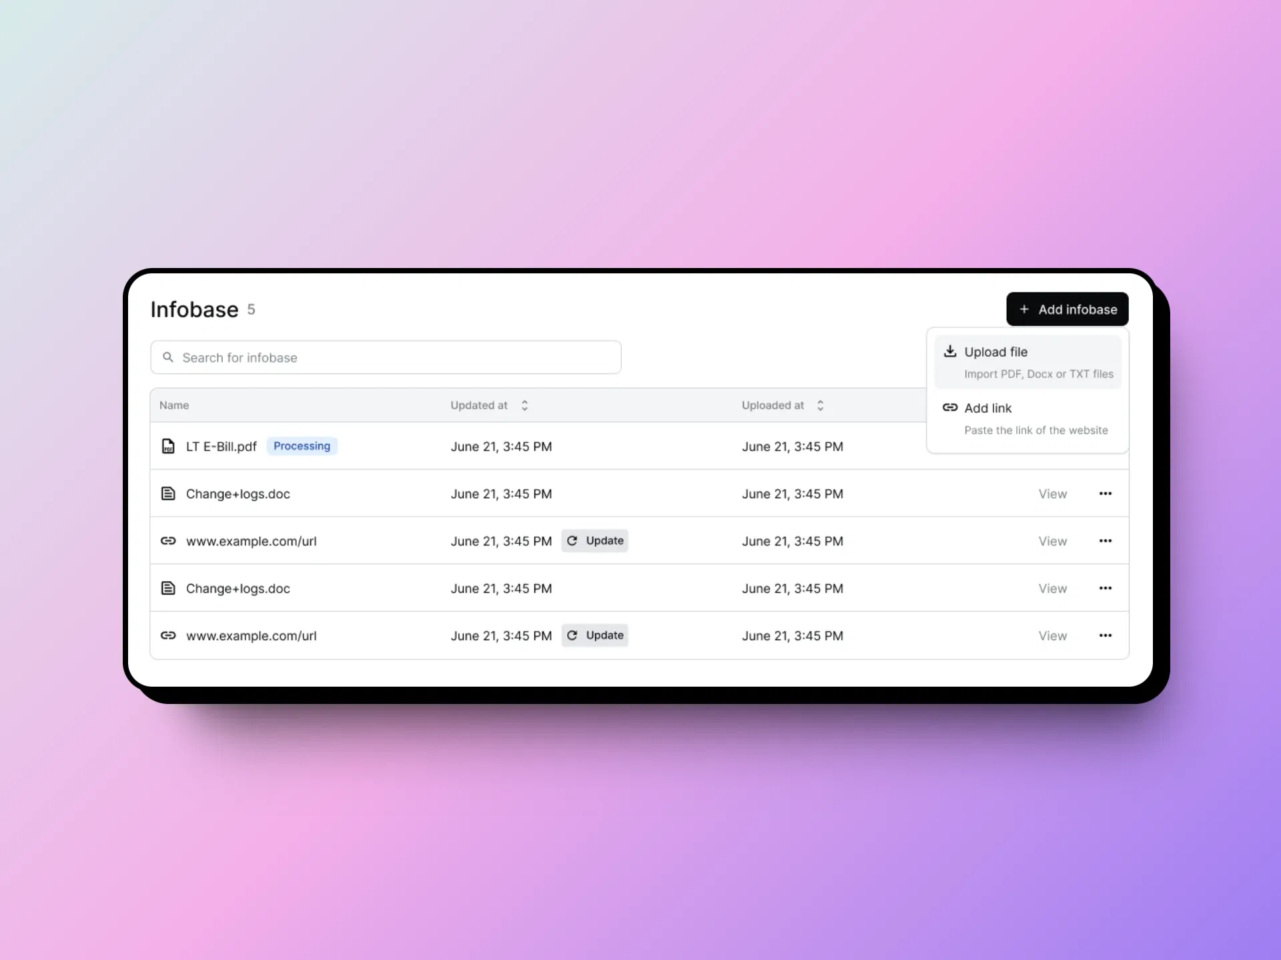
Task: Open more options for first Change+logs.doc row
Action: pyautogui.click(x=1106, y=493)
